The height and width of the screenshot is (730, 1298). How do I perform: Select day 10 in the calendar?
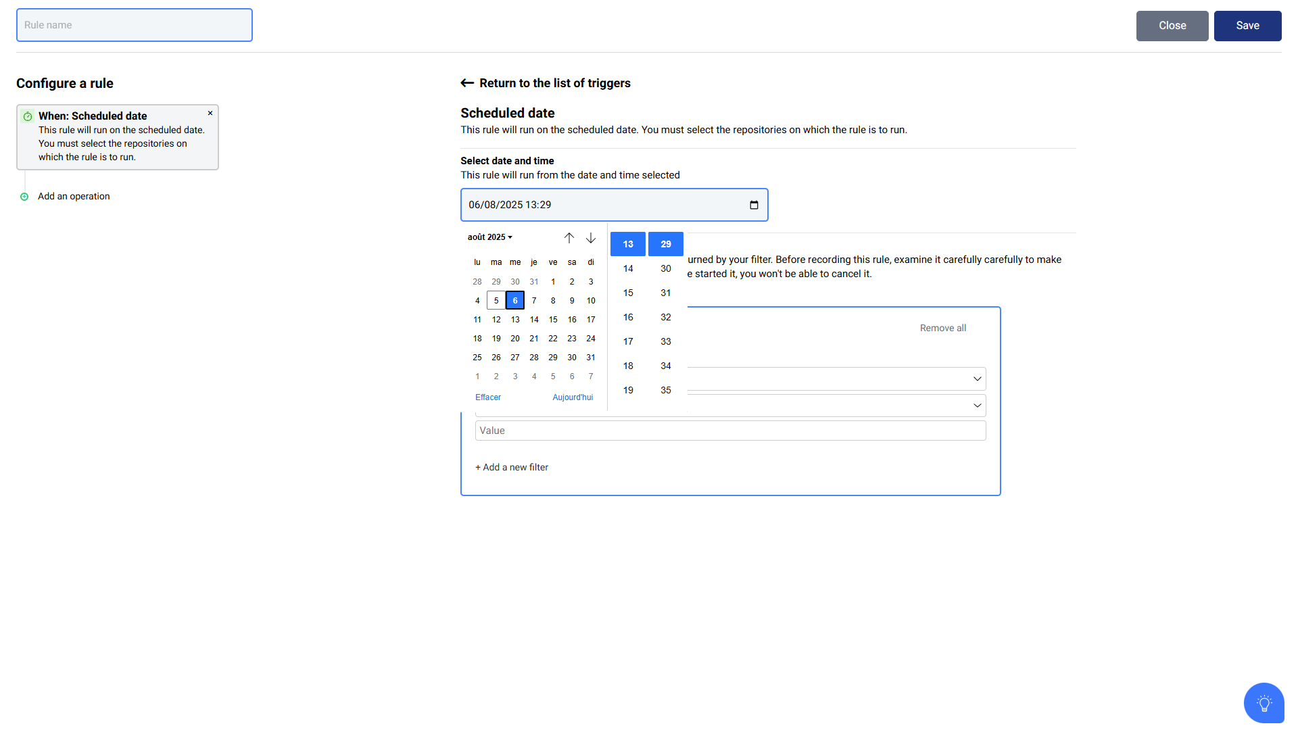[591, 301]
